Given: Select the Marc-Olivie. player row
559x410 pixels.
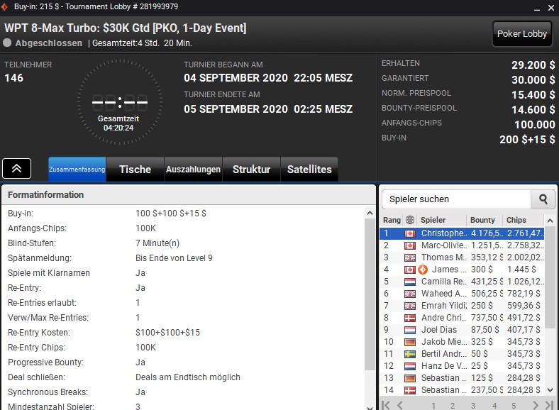Looking at the screenshot, I should 463,245.
